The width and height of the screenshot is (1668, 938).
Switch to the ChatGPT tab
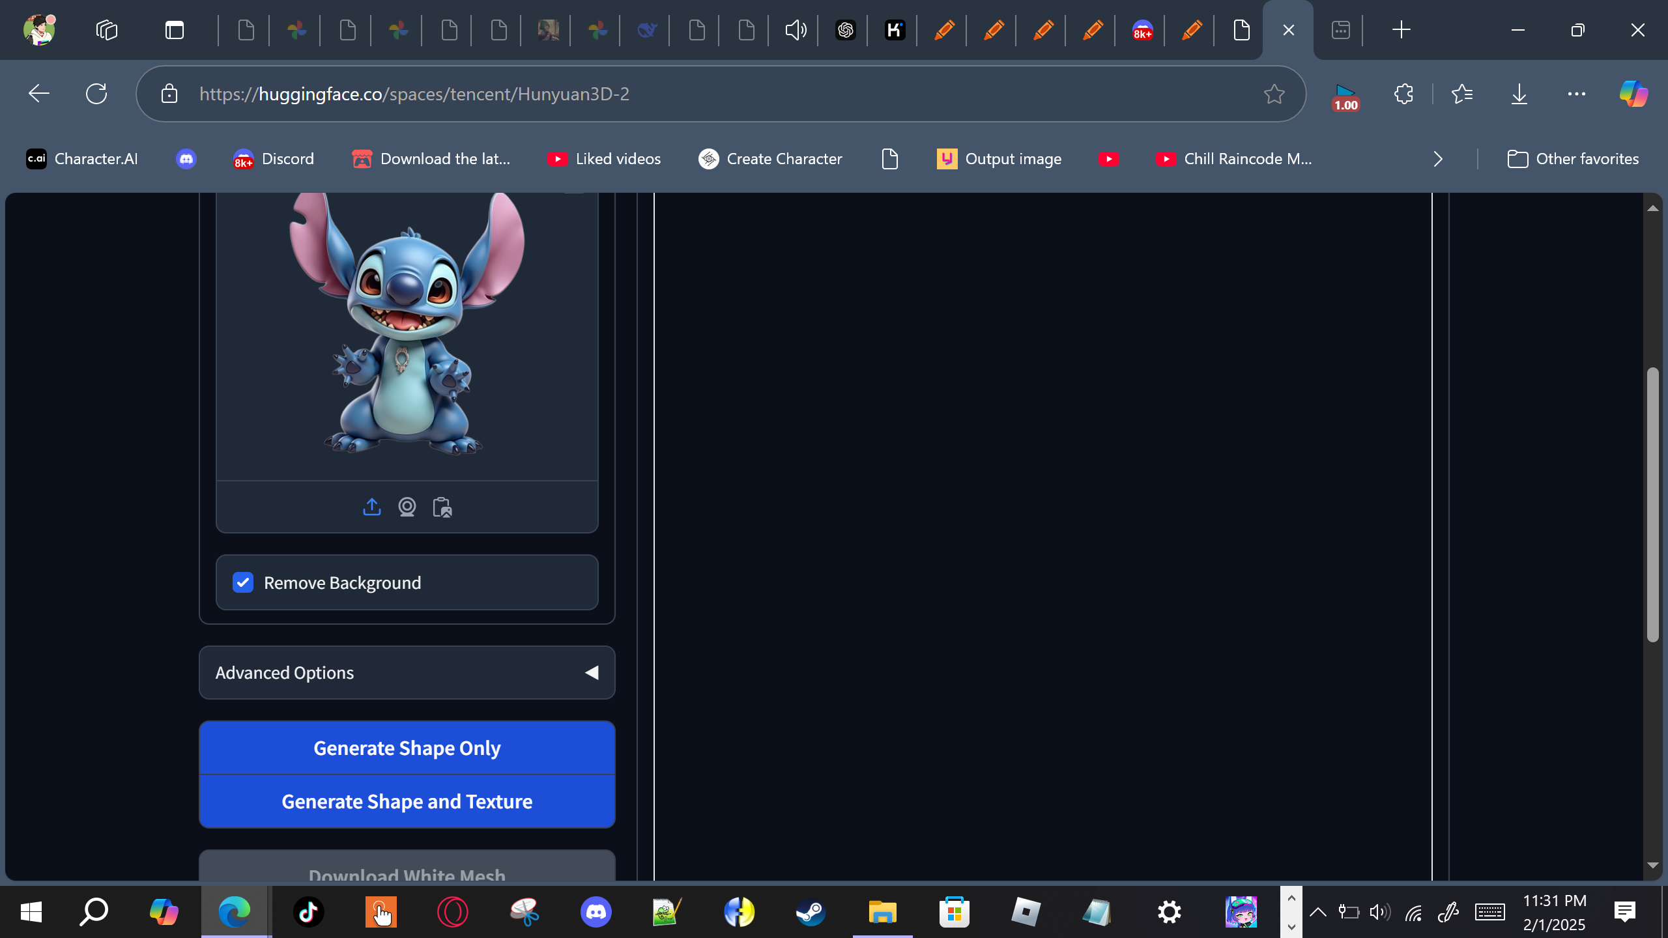[845, 30]
